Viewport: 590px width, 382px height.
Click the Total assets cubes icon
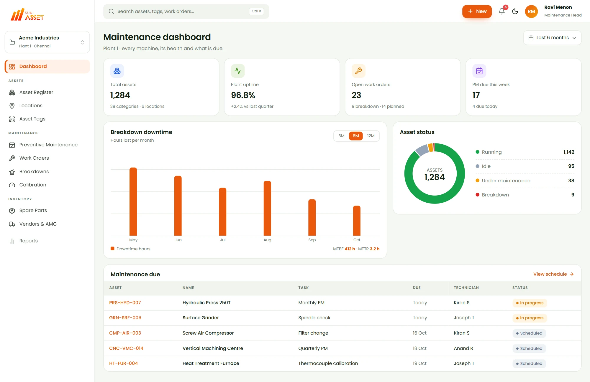pyautogui.click(x=117, y=71)
